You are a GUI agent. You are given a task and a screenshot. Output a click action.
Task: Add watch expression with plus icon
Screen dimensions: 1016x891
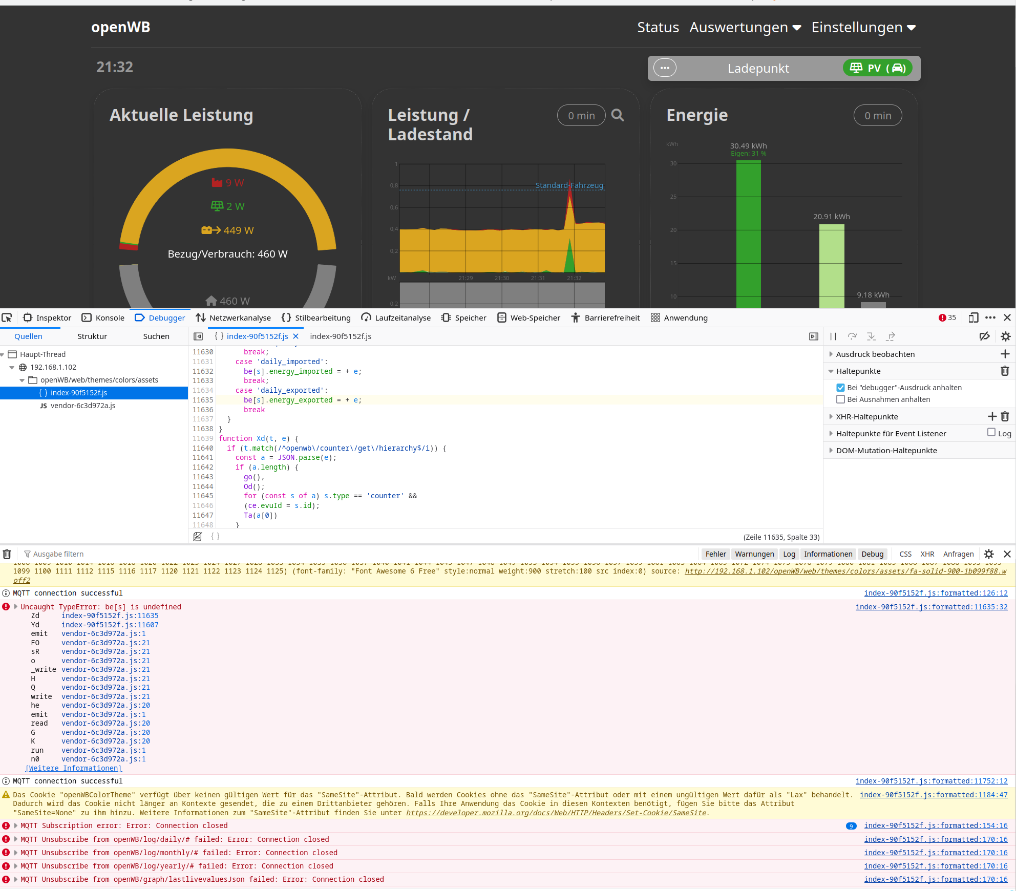coord(1005,354)
